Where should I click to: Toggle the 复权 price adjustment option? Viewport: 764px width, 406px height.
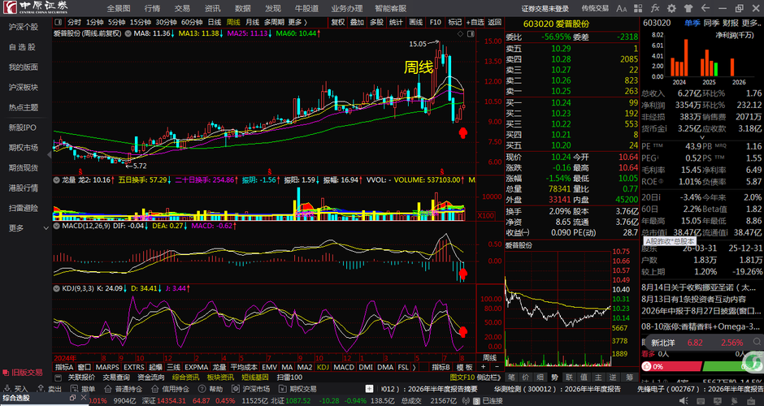coord(337,23)
